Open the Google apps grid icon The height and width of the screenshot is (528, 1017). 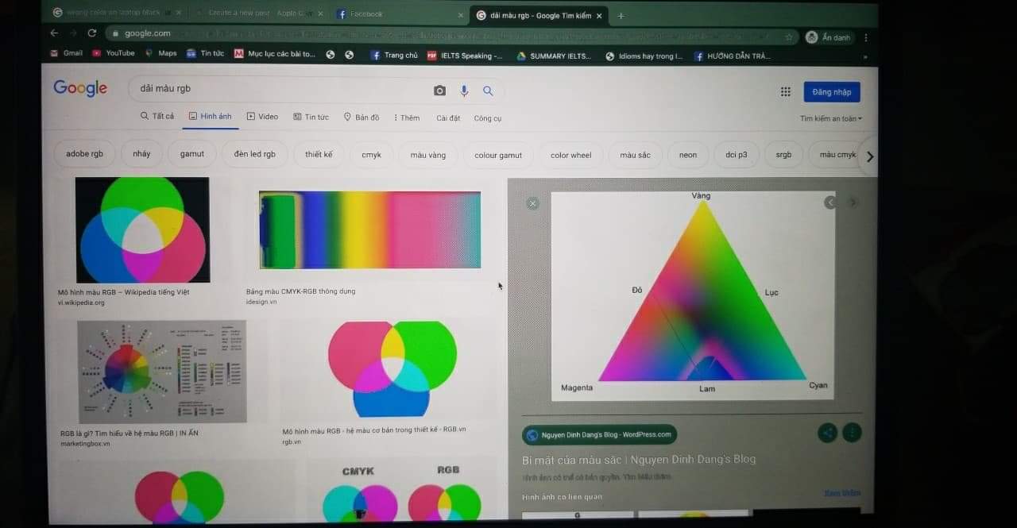coord(785,91)
